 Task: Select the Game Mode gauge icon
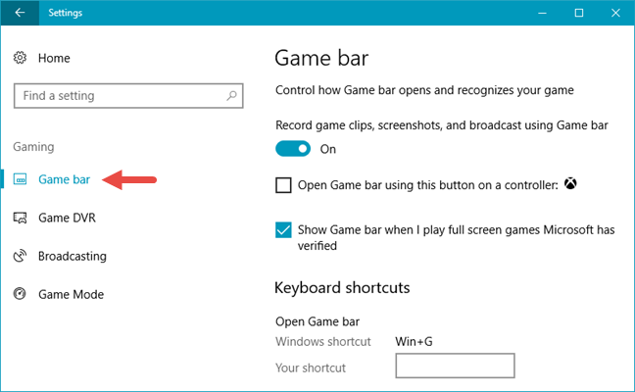(x=20, y=294)
